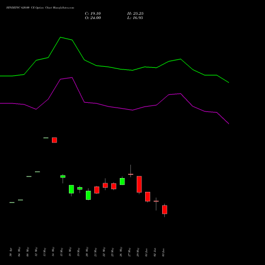Click the '02 Jun' date label

tap(155, 252)
